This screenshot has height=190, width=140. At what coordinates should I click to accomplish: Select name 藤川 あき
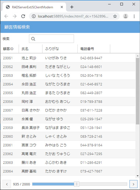(x=29, y=162)
